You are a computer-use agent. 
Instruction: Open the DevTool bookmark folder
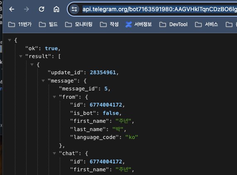point(173,24)
